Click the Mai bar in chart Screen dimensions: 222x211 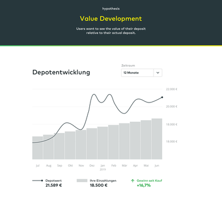pyautogui.click(x=146, y=140)
